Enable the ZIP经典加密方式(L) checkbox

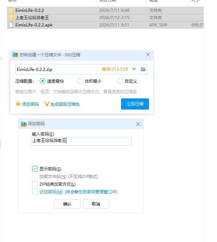(x=35, y=184)
